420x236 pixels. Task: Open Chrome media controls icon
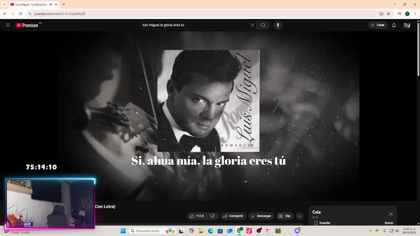coord(399,14)
